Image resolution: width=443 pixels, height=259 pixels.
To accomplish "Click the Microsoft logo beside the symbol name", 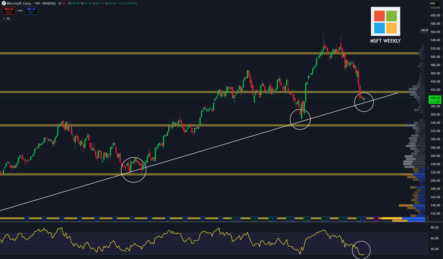I will 3,3.
